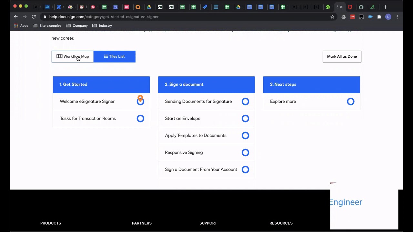Click Mark All as Done
Viewport: 413px width, 232px height.
click(342, 56)
